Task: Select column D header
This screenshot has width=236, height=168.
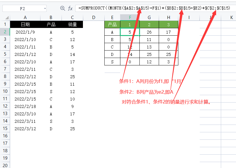Action: [94, 18]
